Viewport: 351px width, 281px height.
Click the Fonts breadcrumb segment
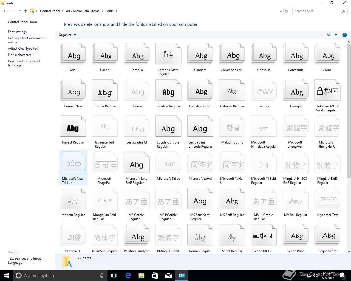coord(109,11)
